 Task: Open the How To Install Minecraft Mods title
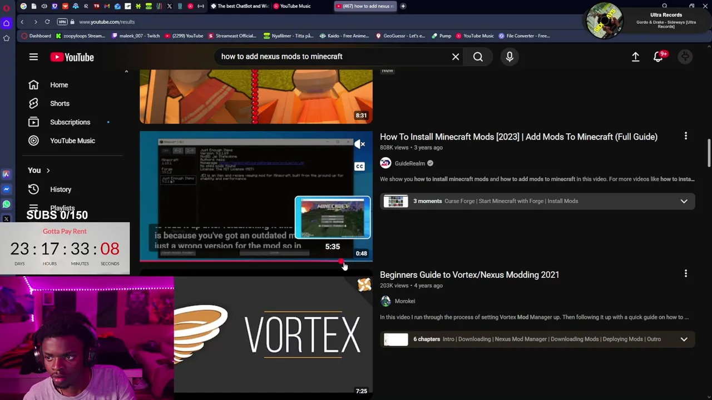click(518, 137)
